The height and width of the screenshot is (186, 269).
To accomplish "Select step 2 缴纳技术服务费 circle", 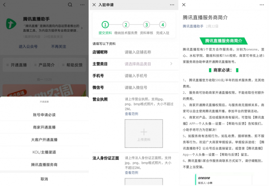I will pos(126,25).
